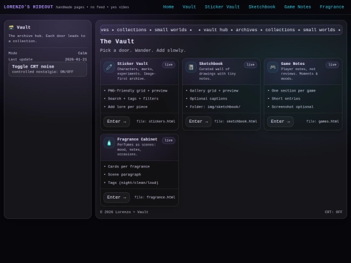This screenshot has height=263, width=351.
Task: Open Sticker Vault navigation link
Action: point(222,7)
